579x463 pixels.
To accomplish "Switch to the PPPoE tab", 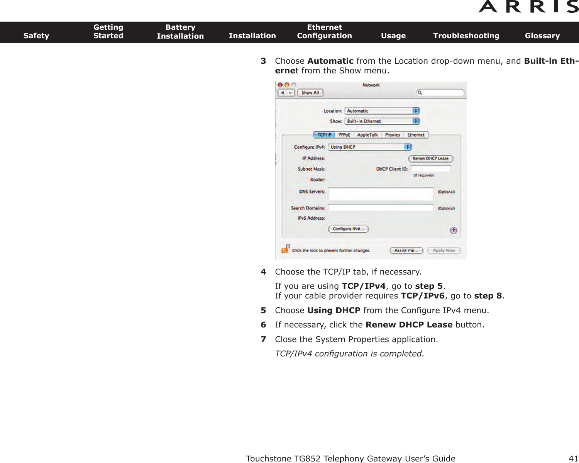I will (344, 135).
